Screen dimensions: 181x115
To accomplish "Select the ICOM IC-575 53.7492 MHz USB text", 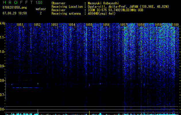I will tap(115, 10).
